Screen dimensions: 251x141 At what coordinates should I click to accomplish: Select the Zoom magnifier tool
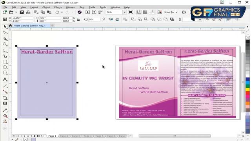pos(5,44)
